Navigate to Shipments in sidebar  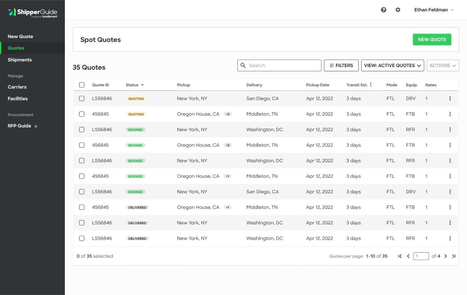click(20, 60)
